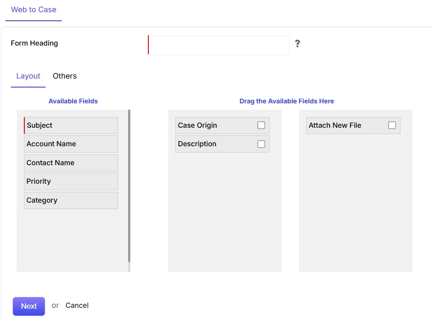Open the Web to Case tab
Viewport: 432px width, 320px height.
pyautogui.click(x=34, y=9)
